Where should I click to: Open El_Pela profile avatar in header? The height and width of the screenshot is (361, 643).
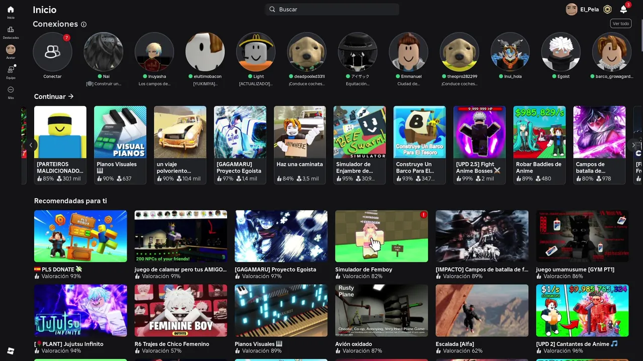pyautogui.click(x=572, y=9)
